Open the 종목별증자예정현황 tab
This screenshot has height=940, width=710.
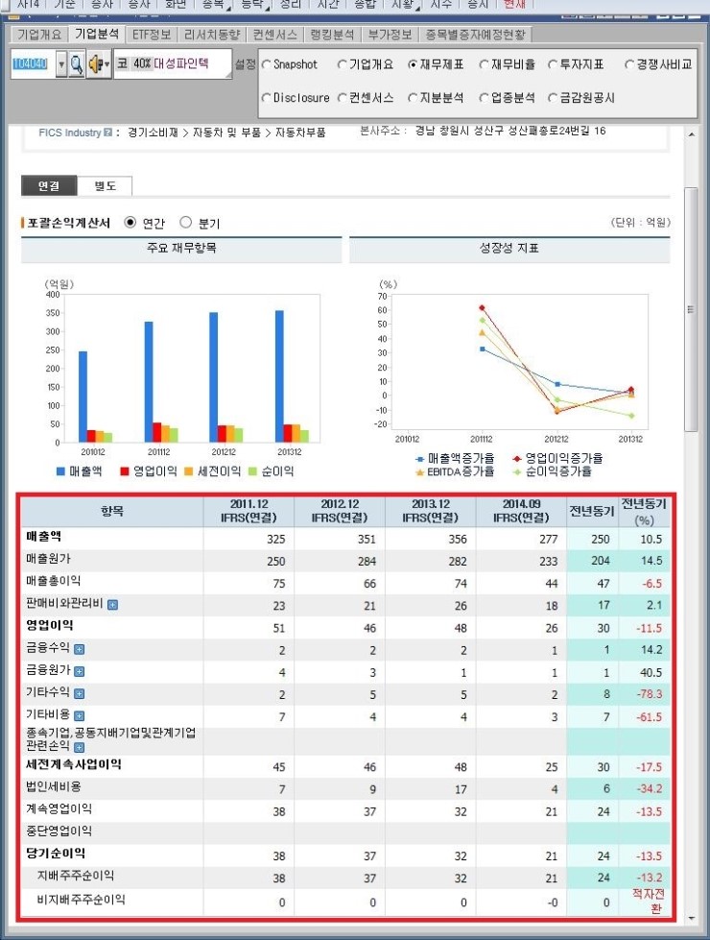click(x=475, y=35)
